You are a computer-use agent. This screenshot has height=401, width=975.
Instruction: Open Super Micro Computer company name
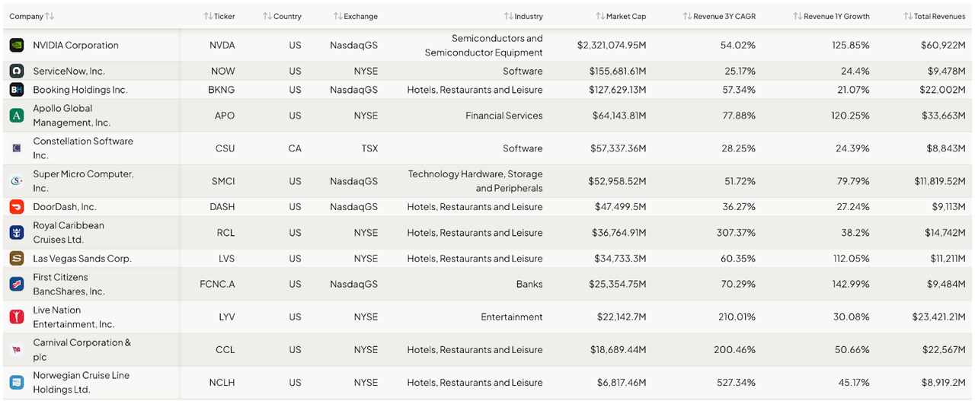[x=83, y=181]
